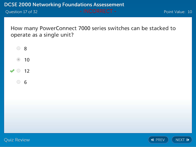Viewport: 196px width, 147px height.
Task: Click the left arrow icon on PREV
Action: click(152, 140)
